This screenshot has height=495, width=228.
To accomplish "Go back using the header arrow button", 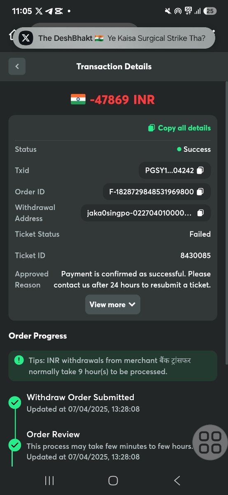I will tap(17, 66).
